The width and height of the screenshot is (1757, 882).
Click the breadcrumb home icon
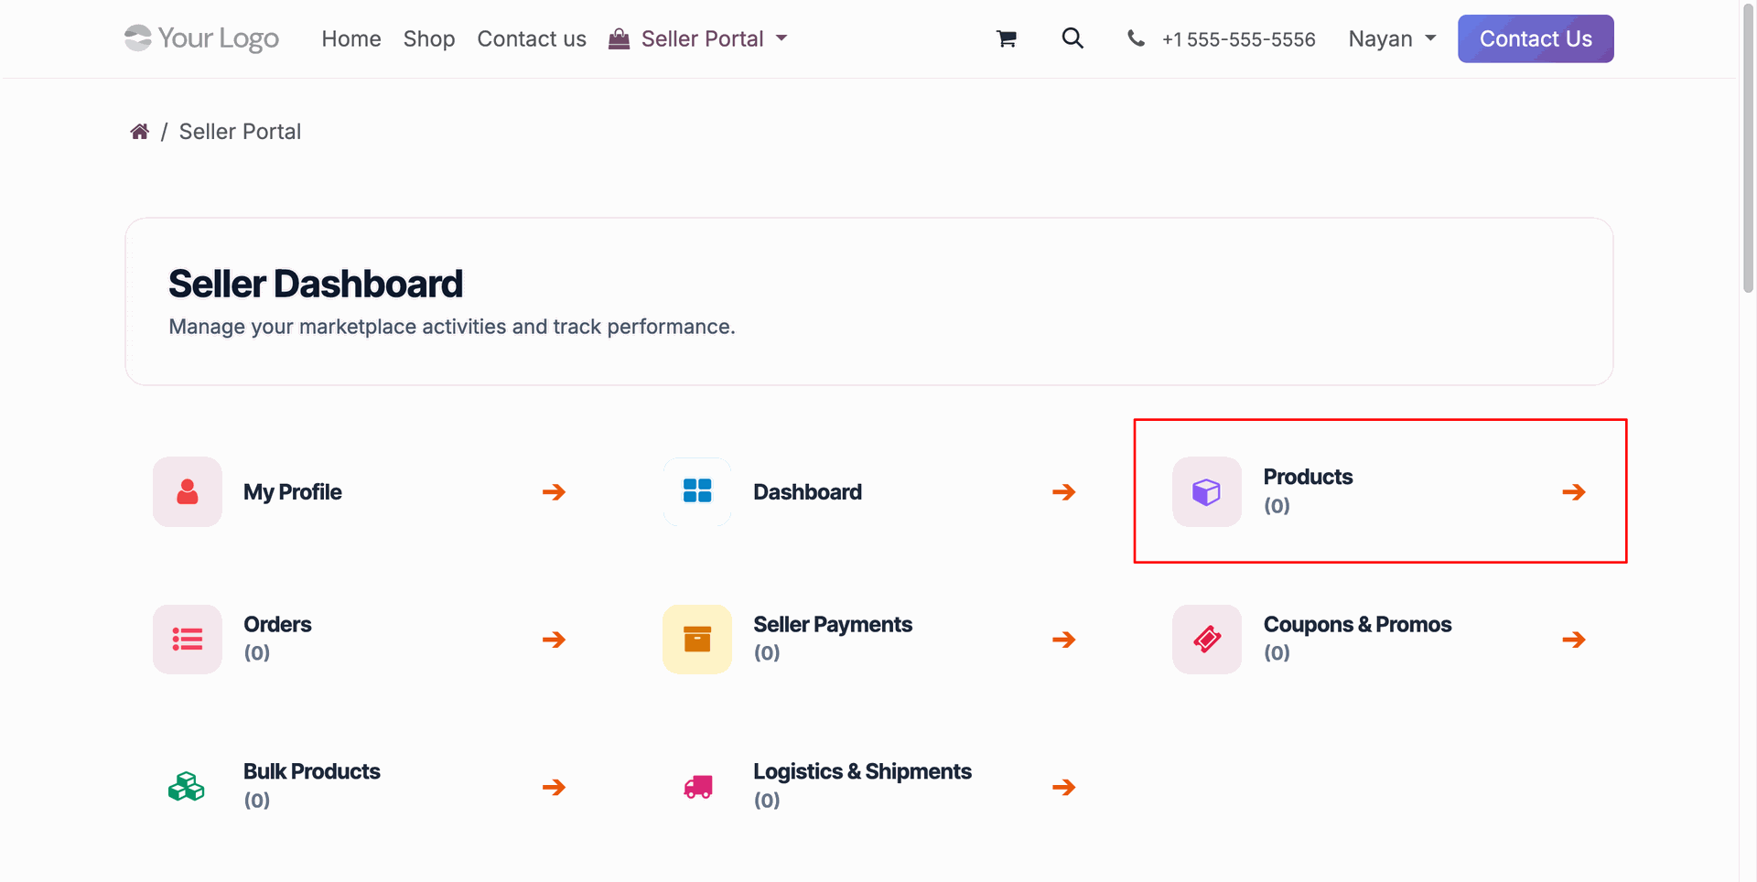140,132
